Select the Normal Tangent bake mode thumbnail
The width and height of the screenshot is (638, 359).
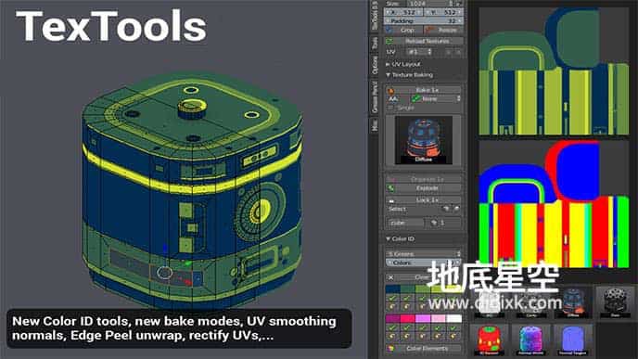[573, 340]
